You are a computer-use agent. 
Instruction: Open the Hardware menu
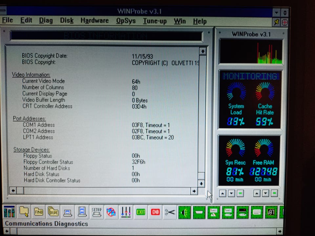94,21
